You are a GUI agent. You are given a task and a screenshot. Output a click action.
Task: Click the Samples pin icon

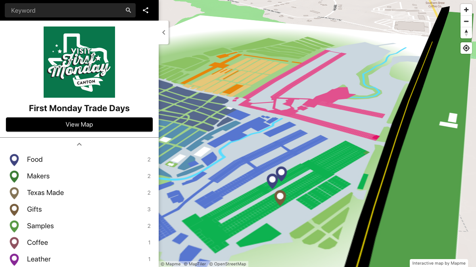(14, 226)
